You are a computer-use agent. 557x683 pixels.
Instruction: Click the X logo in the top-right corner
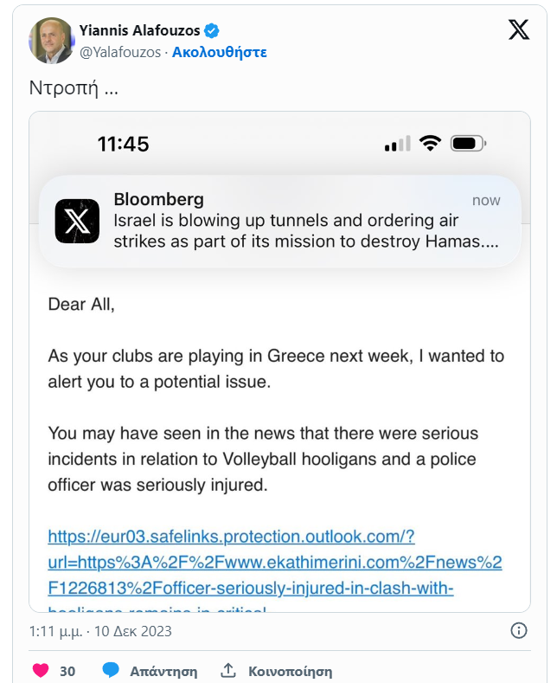518,30
